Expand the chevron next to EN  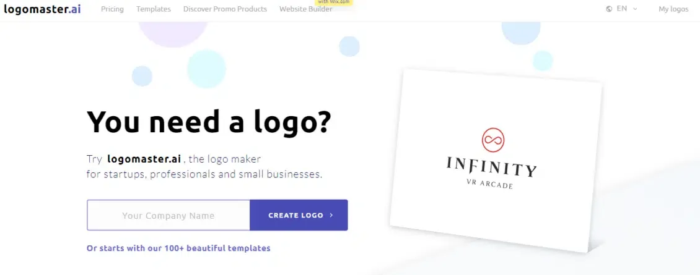tap(636, 9)
